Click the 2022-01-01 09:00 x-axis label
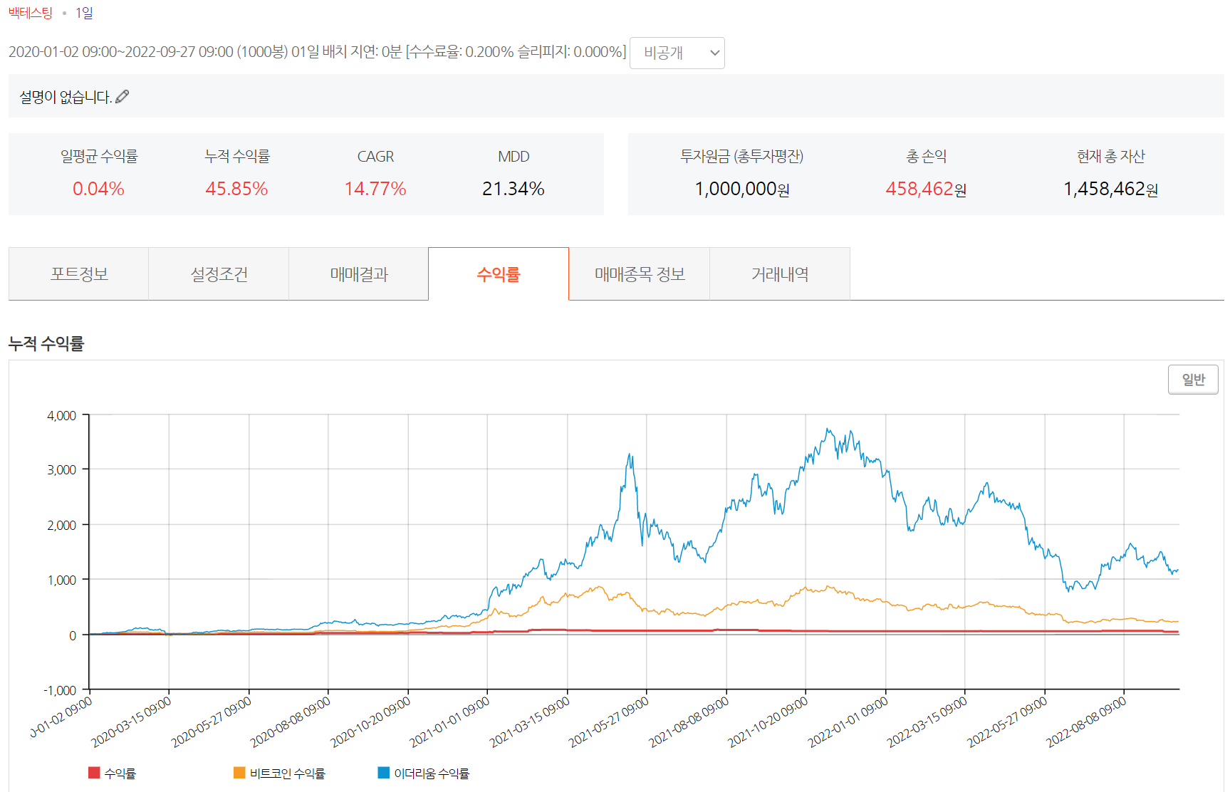Viewport: 1230px width, 792px height. [849, 721]
